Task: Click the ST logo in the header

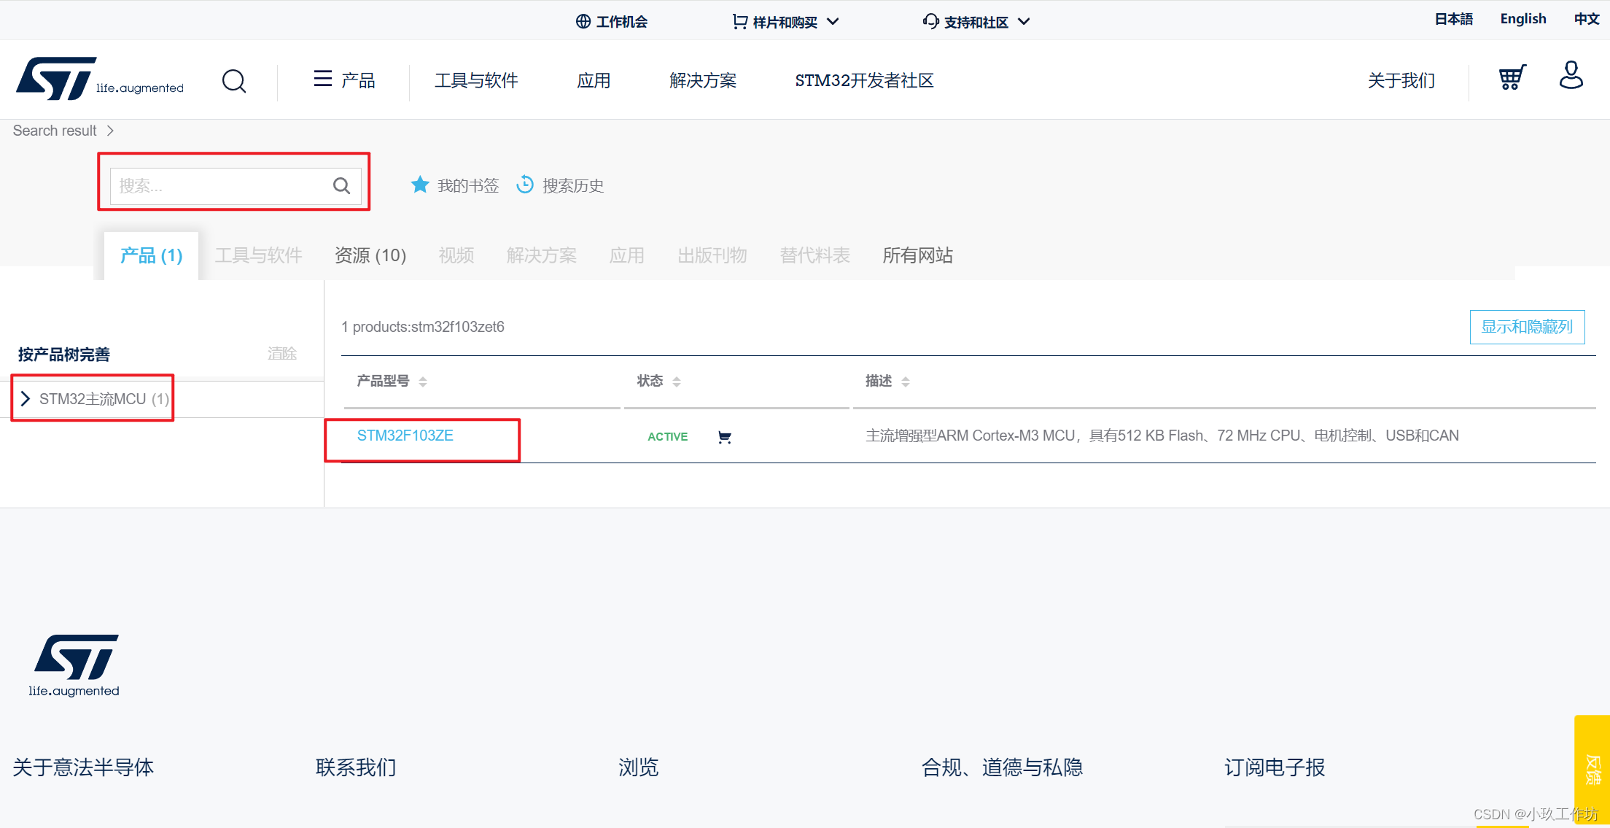Action: 100,79
